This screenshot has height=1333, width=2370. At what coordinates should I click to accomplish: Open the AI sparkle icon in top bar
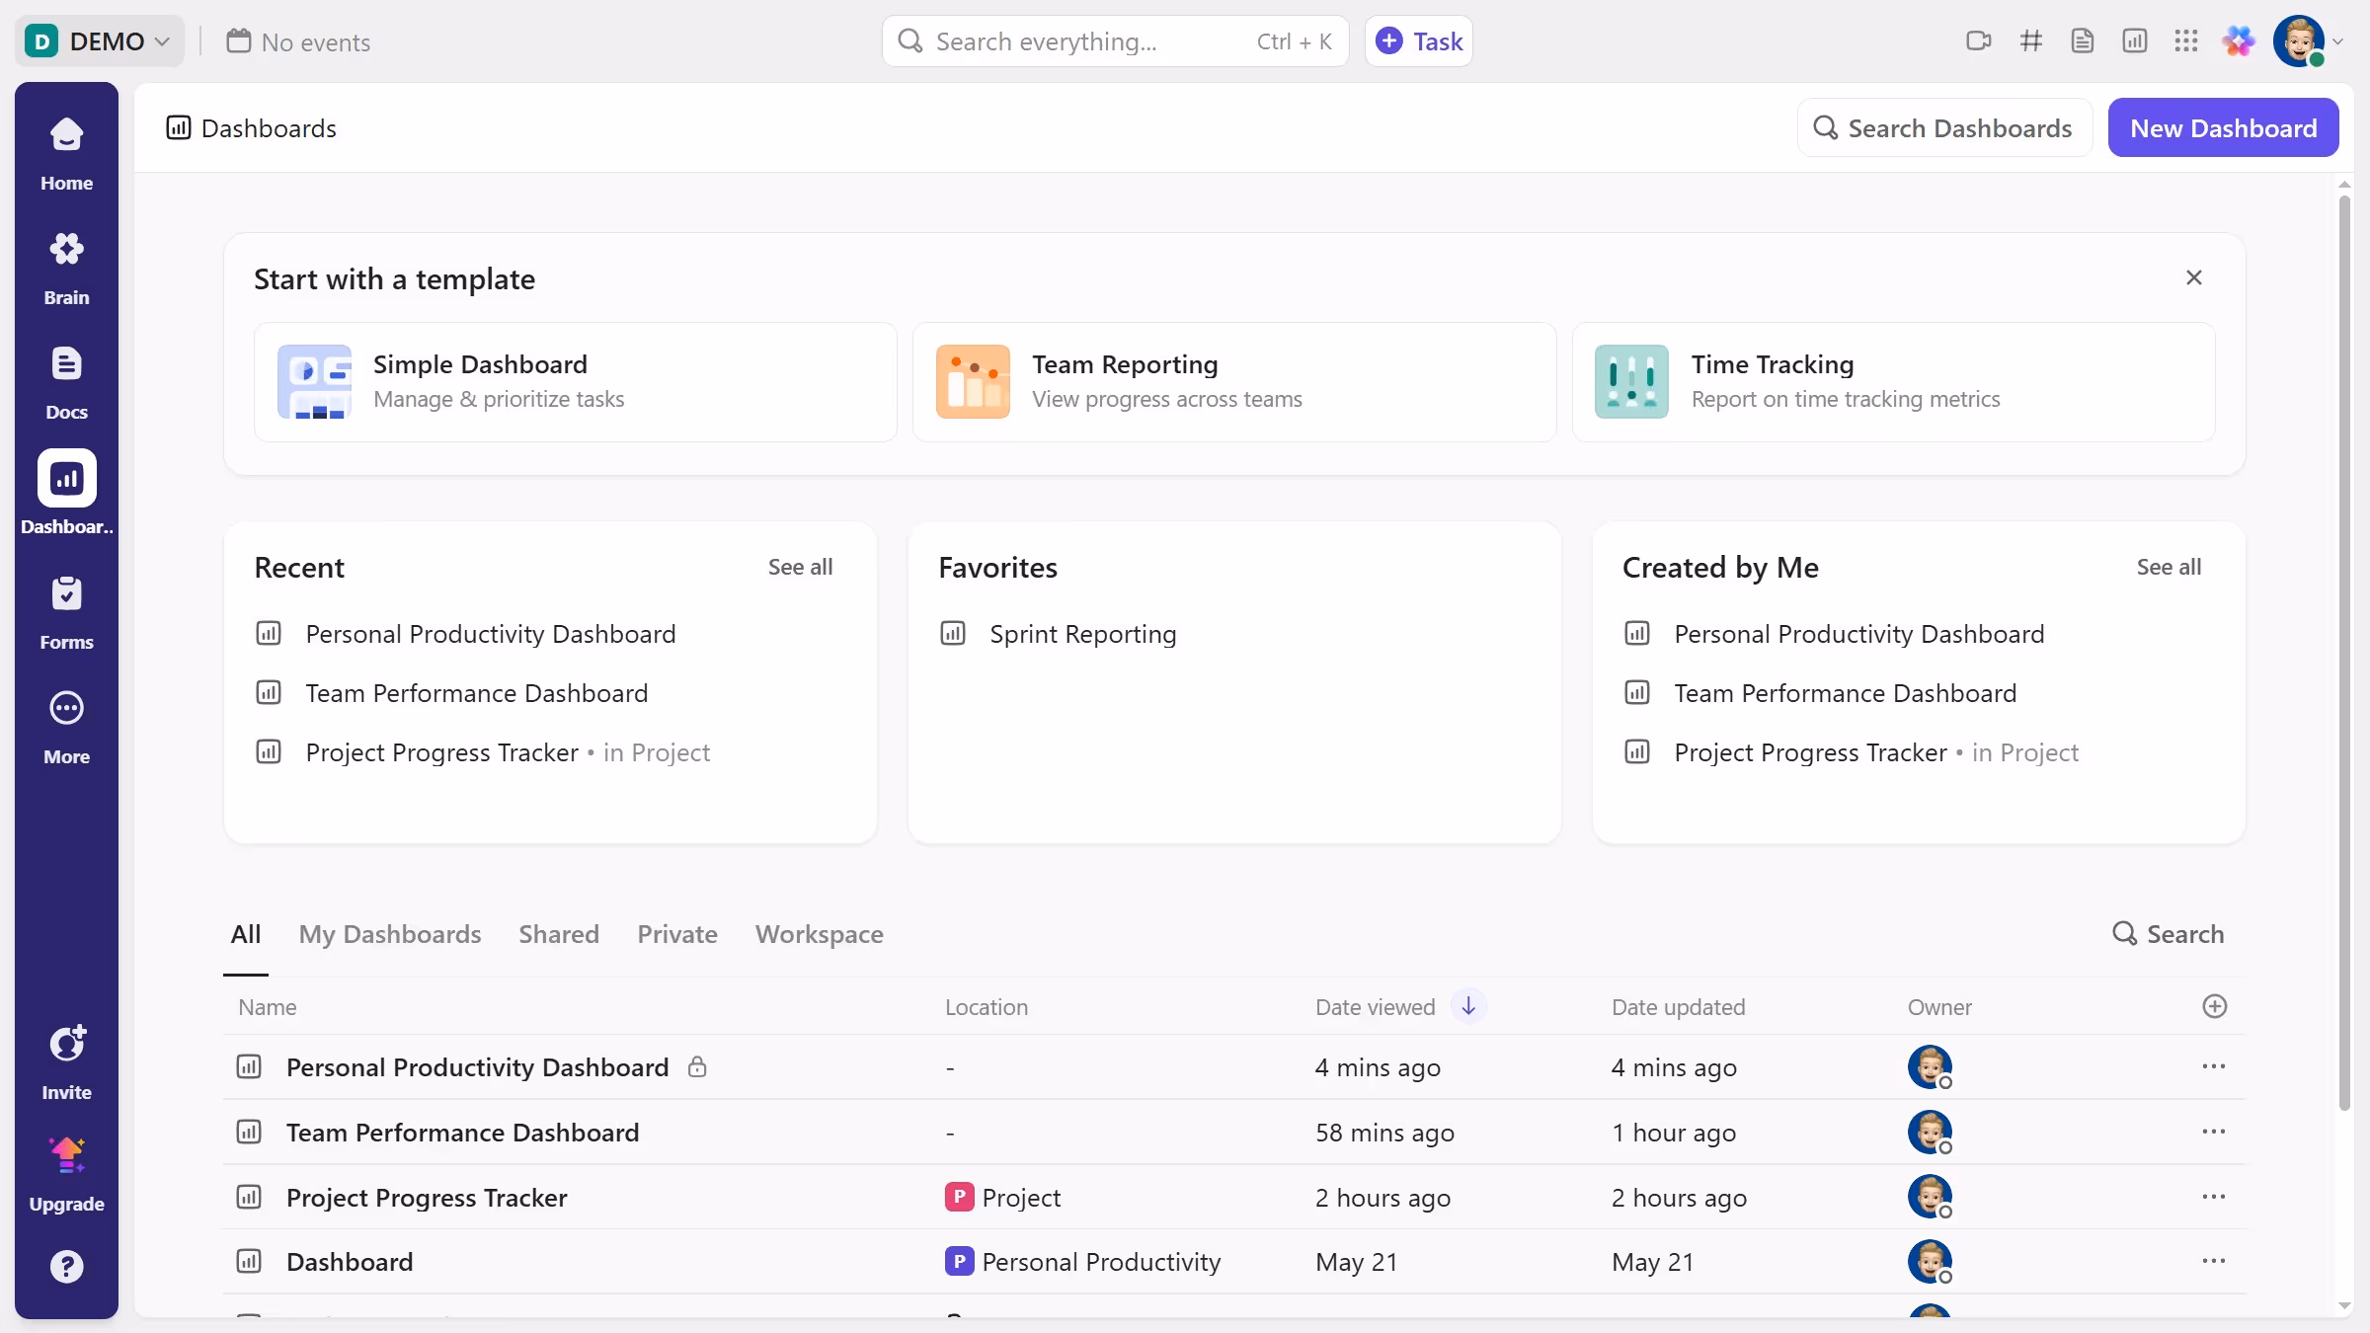[2239, 41]
